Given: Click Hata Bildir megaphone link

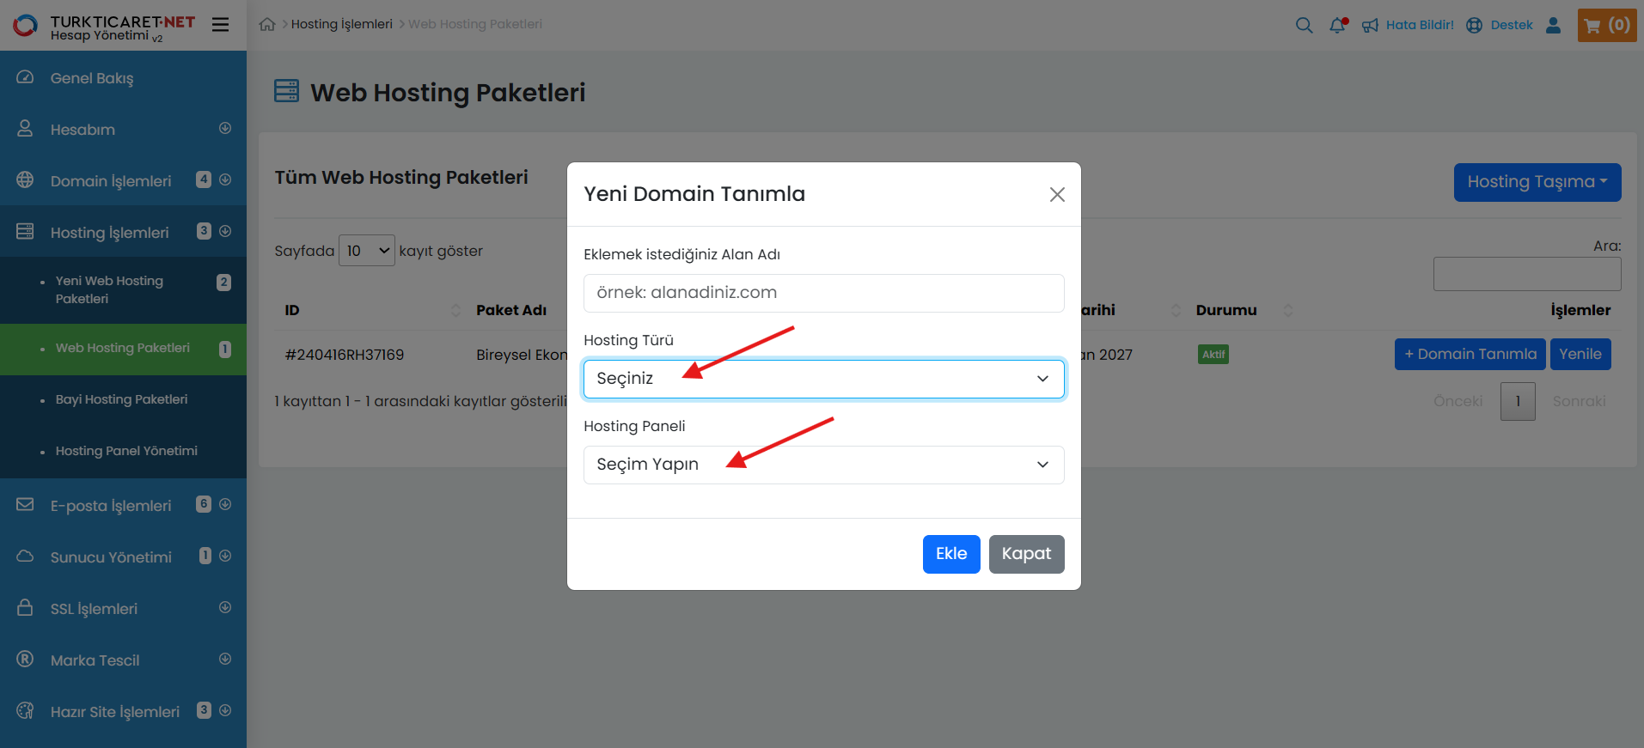Looking at the screenshot, I should click(1409, 25).
